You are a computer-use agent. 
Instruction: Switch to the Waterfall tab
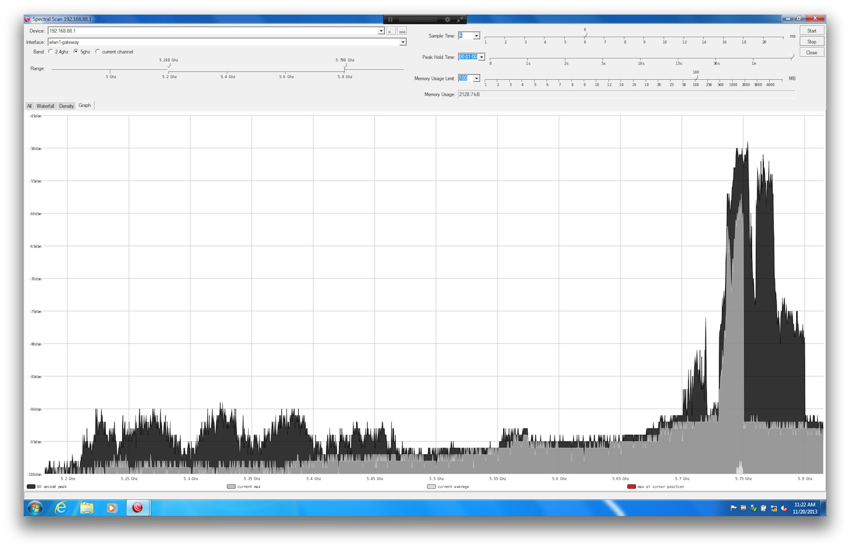45,106
